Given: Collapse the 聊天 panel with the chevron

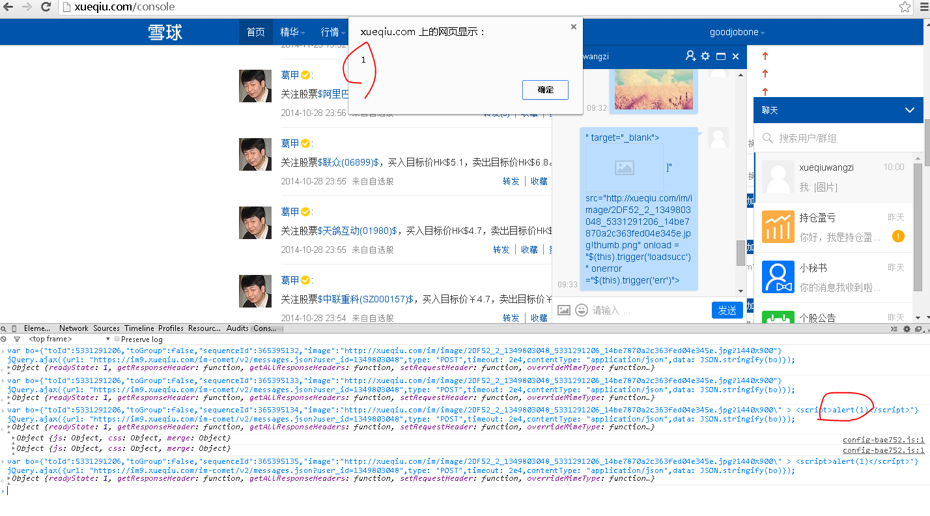Looking at the screenshot, I should click(910, 110).
